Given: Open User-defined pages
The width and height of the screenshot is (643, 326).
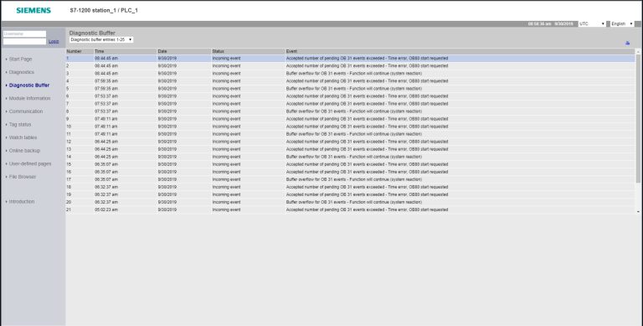Looking at the screenshot, I should (30, 163).
